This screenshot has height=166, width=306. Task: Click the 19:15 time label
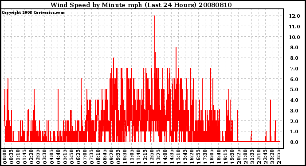click(225, 157)
